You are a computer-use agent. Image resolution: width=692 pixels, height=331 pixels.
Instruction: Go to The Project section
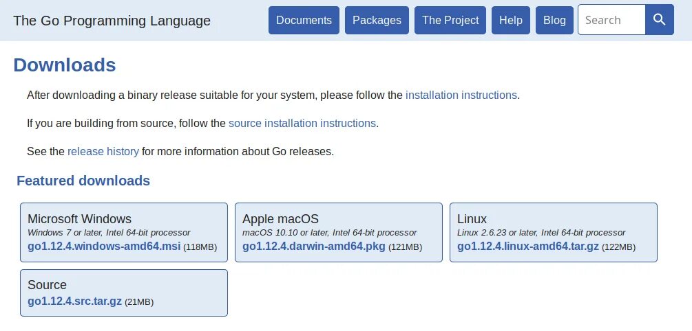pyautogui.click(x=450, y=21)
